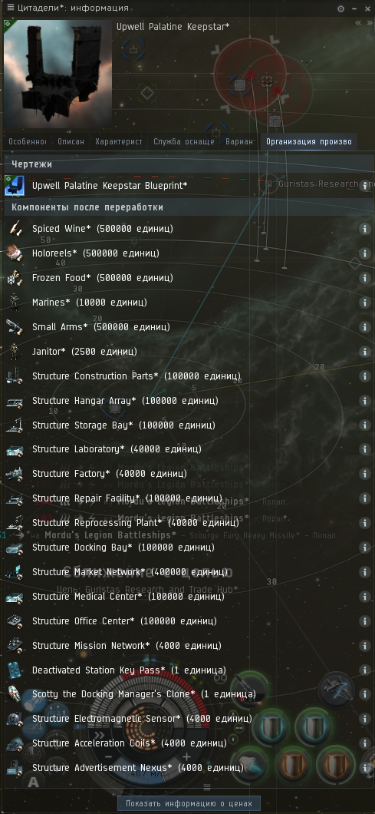
Task: Click Показать информацию о ценах button
Action: (x=189, y=803)
